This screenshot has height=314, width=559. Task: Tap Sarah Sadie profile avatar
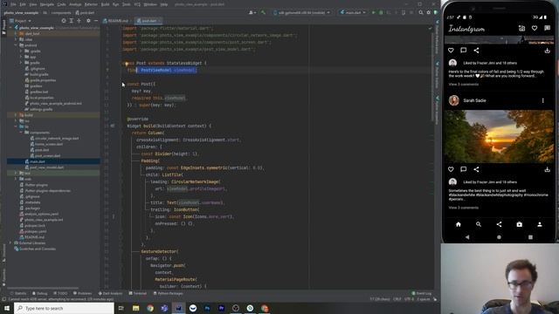point(454,101)
